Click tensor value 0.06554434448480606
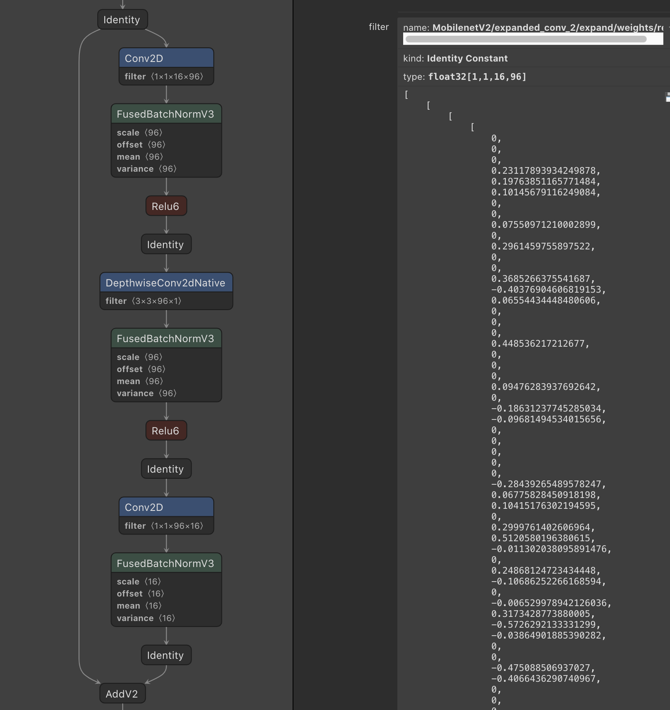670x710 pixels. click(x=546, y=300)
